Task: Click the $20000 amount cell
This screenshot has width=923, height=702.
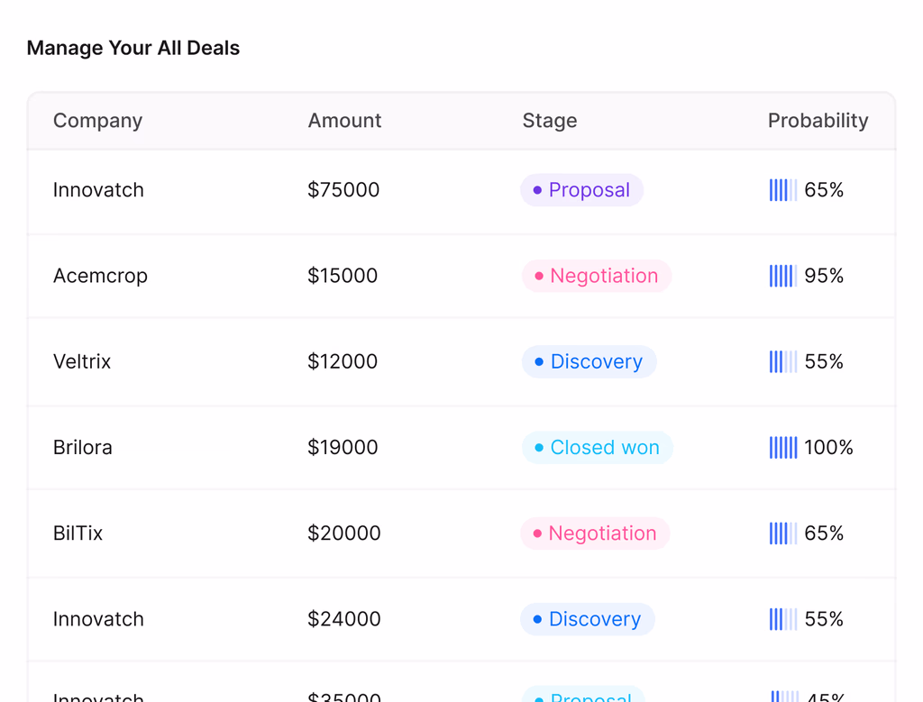Action: click(x=343, y=533)
